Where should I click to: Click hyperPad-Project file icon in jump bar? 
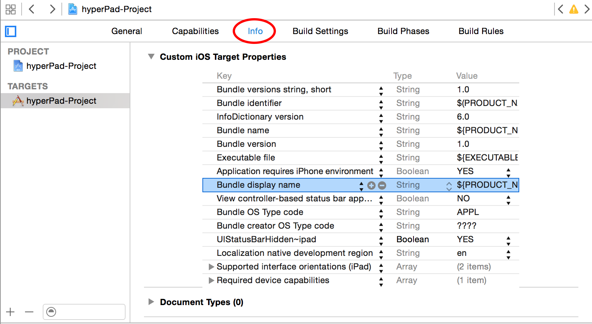(72, 9)
